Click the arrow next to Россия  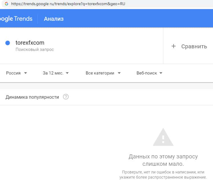(25, 73)
